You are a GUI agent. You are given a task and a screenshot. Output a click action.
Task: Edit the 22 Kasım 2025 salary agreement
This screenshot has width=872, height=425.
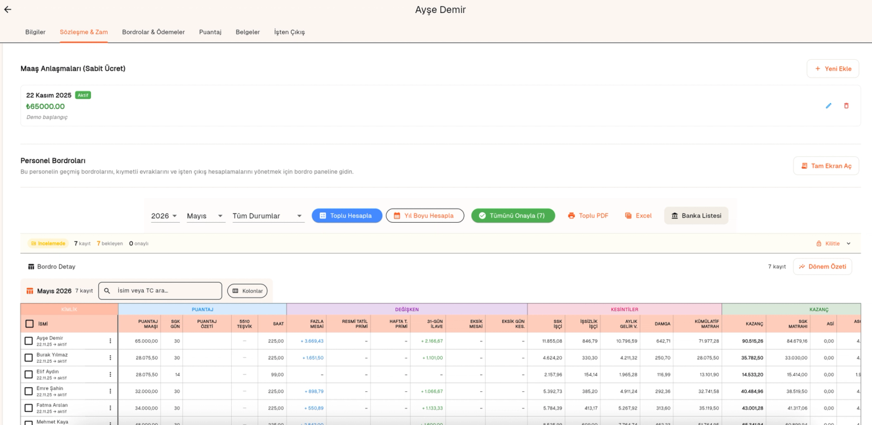[828, 106]
